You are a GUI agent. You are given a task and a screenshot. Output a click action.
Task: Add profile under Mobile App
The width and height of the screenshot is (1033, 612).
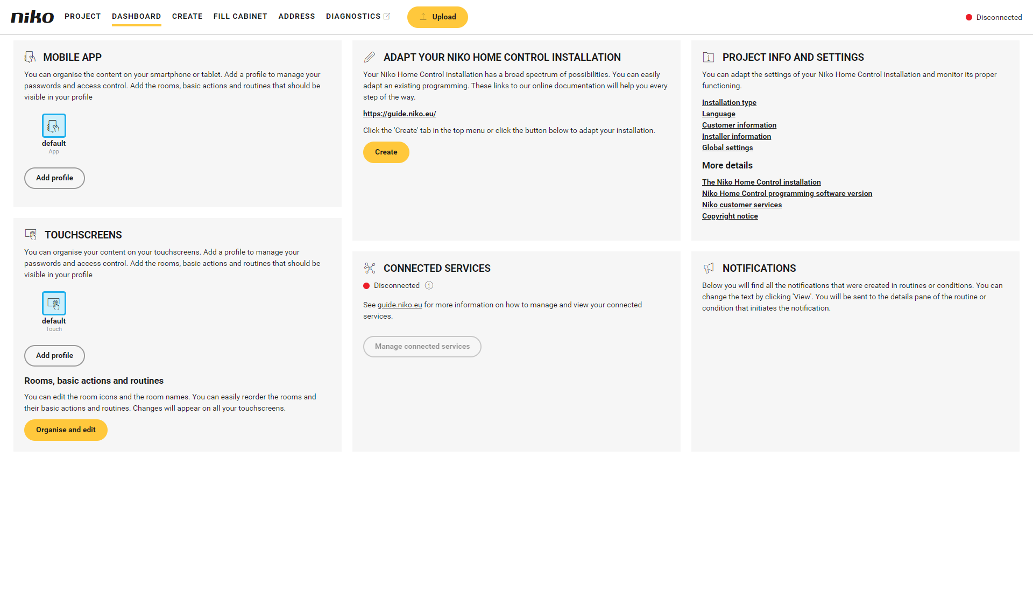click(54, 178)
